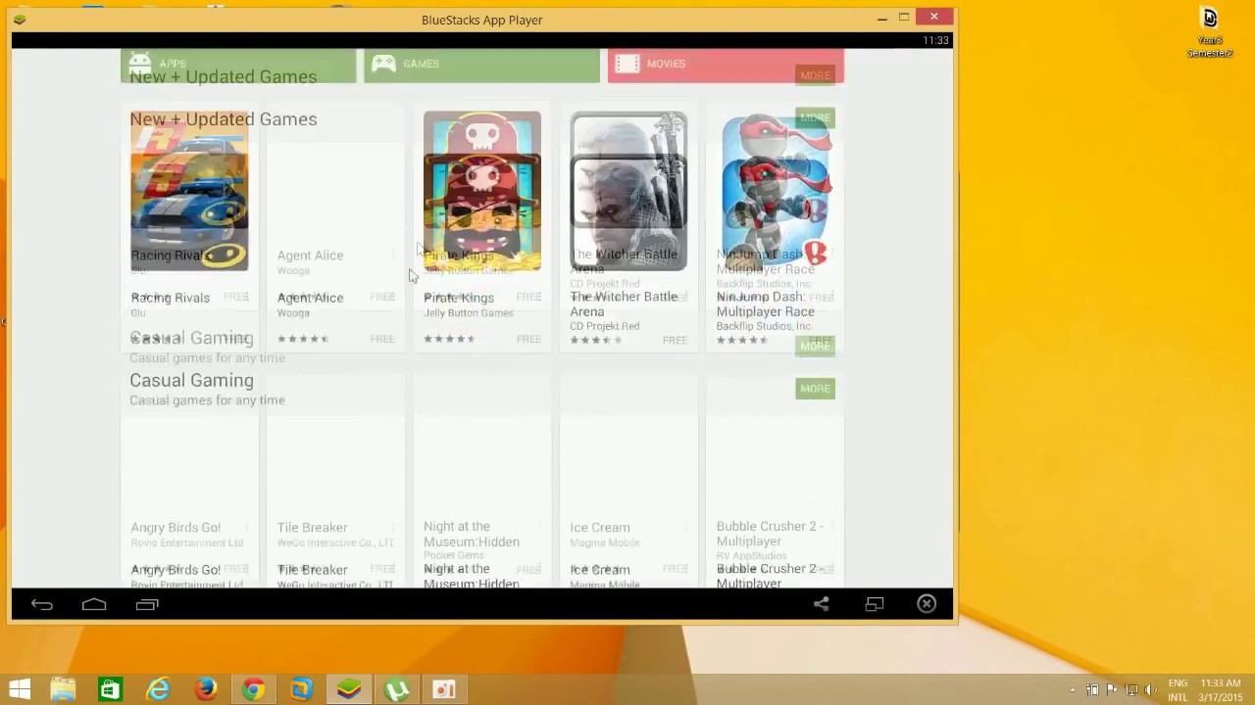Select the Year3 Semester2 desktop icon
Viewport: 1255px width, 705px height.
(x=1210, y=32)
